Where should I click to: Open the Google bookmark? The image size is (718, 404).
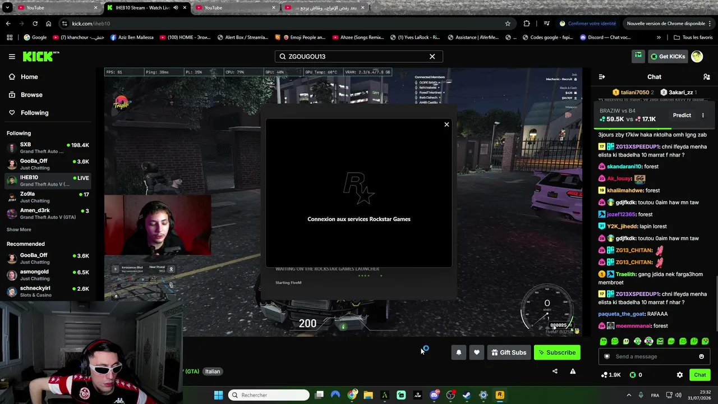click(35, 38)
